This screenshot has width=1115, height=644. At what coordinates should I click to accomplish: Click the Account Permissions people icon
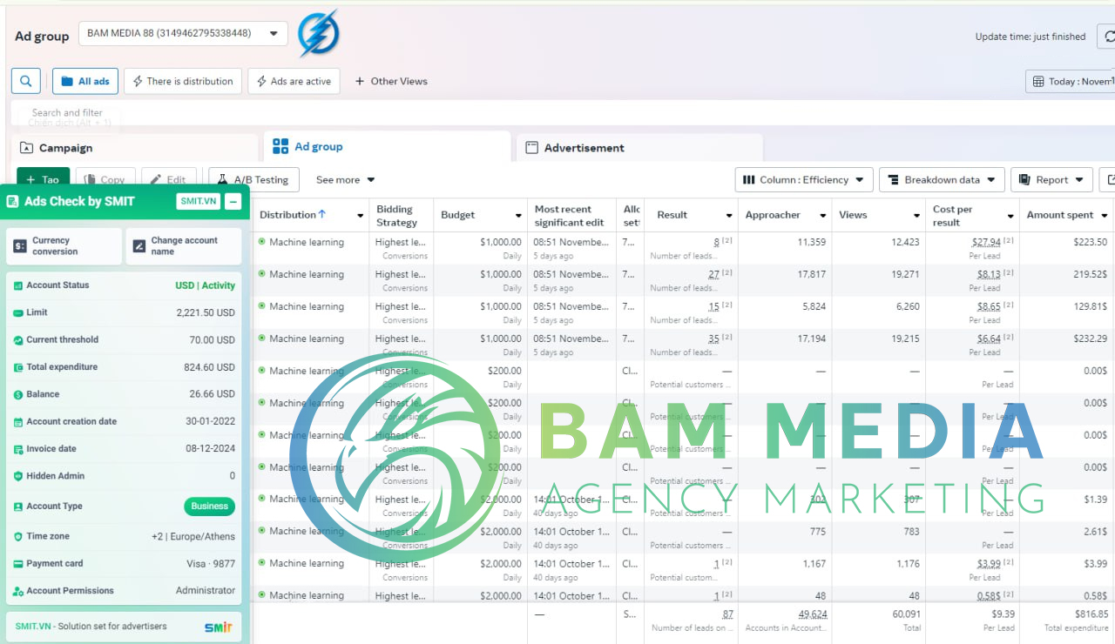(18, 591)
